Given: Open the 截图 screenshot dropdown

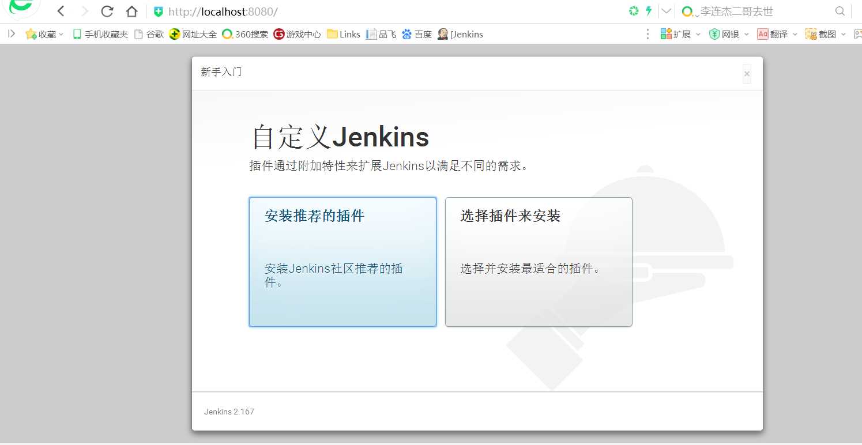Looking at the screenshot, I should pyautogui.click(x=826, y=34).
